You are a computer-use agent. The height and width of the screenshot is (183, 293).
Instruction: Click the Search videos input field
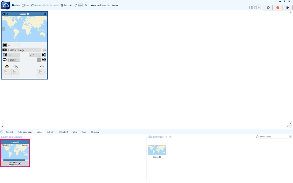tap(274, 137)
